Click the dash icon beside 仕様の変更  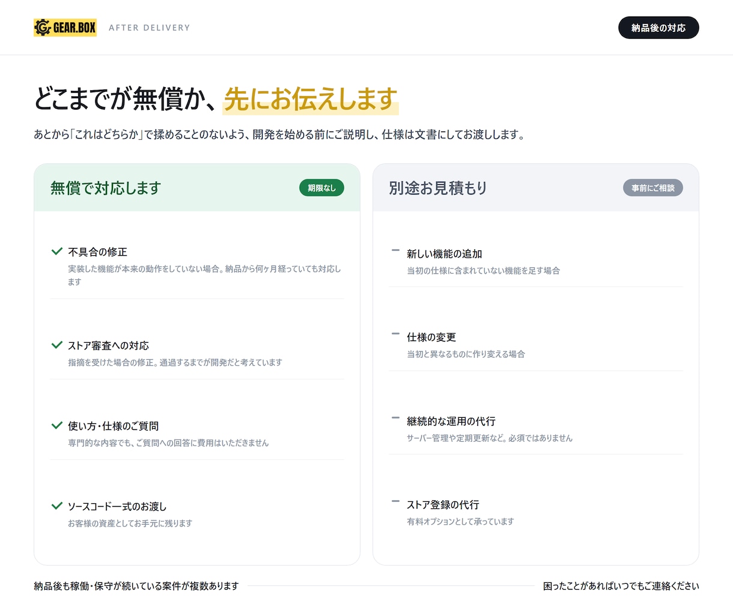(x=395, y=333)
